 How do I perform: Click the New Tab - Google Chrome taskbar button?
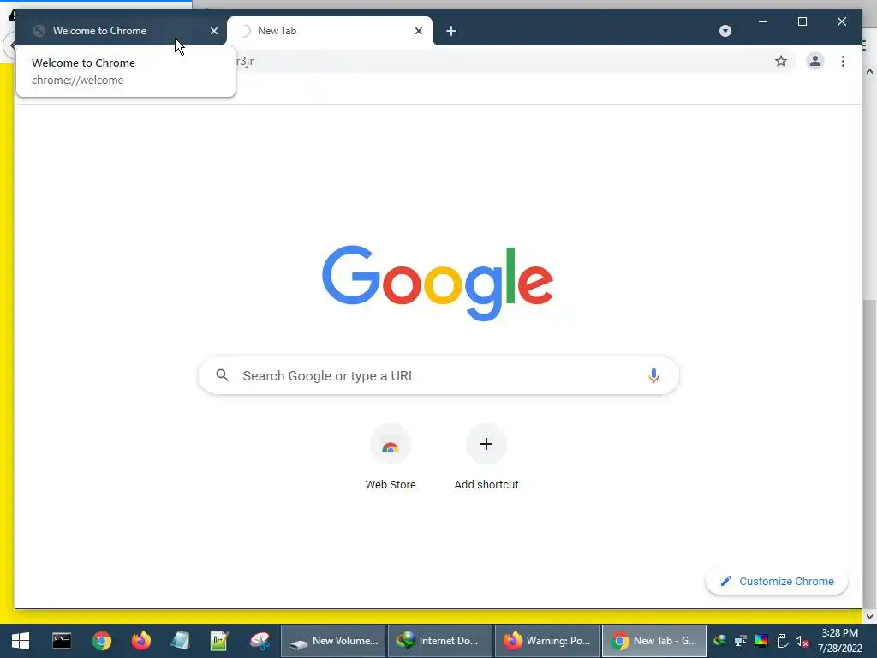654,641
